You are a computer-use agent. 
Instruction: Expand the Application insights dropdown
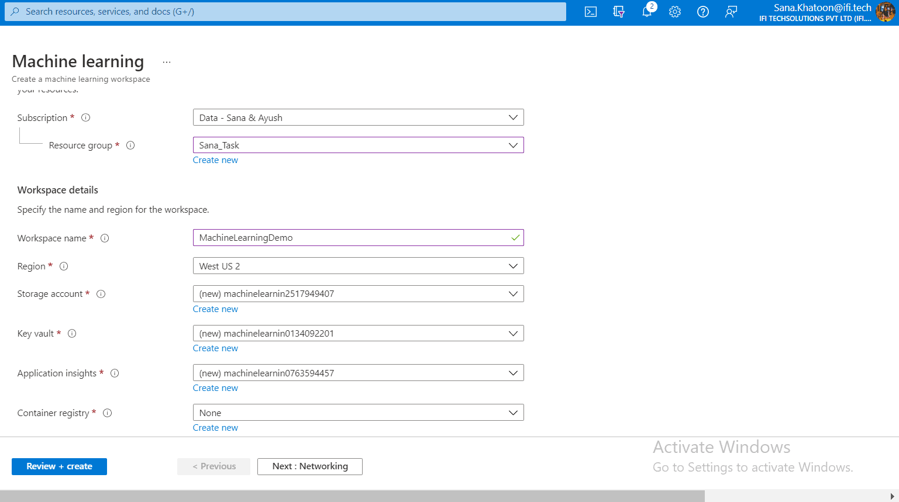pyautogui.click(x=358, y=373)
